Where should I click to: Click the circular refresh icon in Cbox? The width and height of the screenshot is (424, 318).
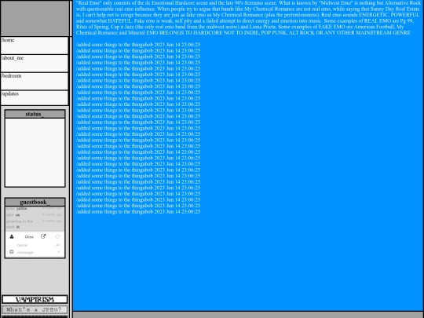(57, 236)
